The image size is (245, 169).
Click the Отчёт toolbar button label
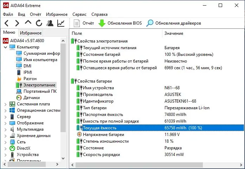[88, 23]
